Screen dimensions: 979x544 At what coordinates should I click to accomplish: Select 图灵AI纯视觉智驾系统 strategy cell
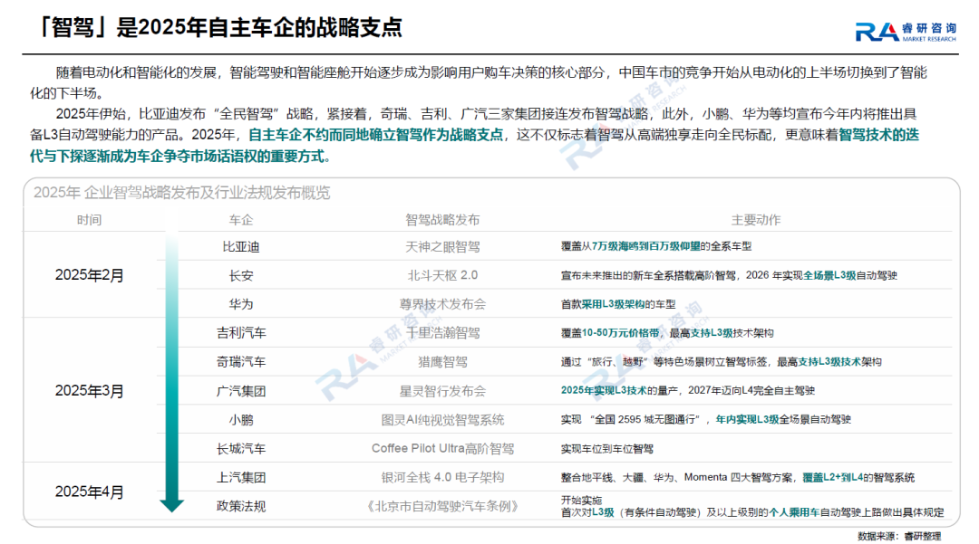pos(442,419)
